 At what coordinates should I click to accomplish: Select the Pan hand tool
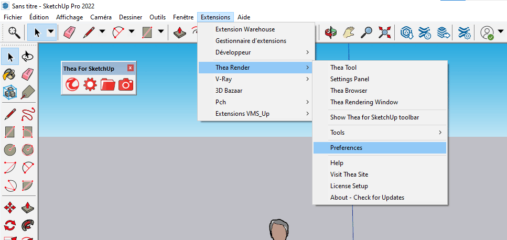(349, 32)
